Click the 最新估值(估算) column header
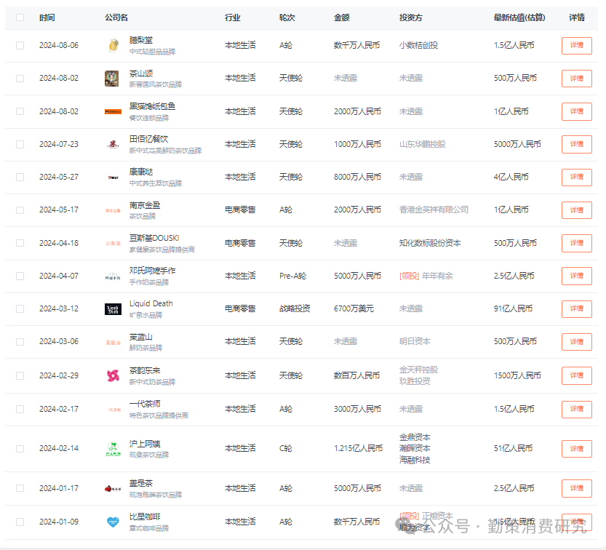This screenshot has width=606, height=550. (519, 17)
